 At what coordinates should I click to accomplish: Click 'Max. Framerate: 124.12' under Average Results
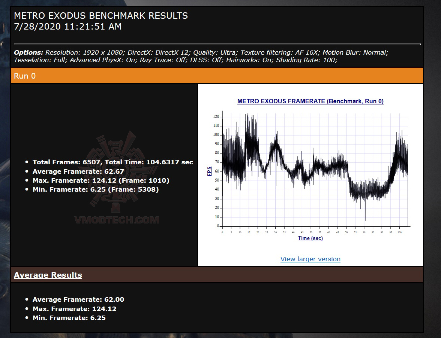pos(74,309)
